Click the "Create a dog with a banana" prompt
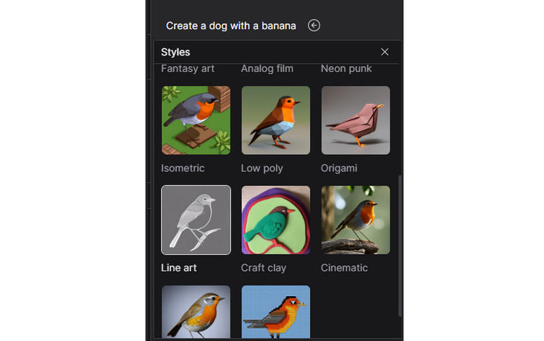 231,26
